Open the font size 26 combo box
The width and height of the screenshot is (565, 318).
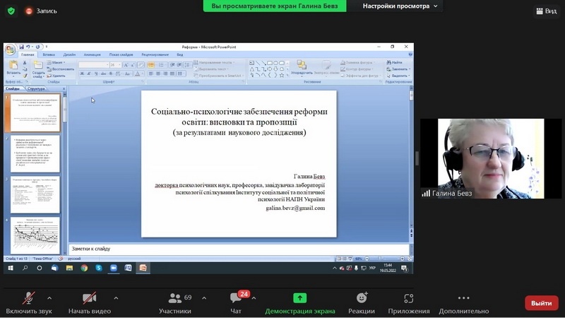(115, 65)
